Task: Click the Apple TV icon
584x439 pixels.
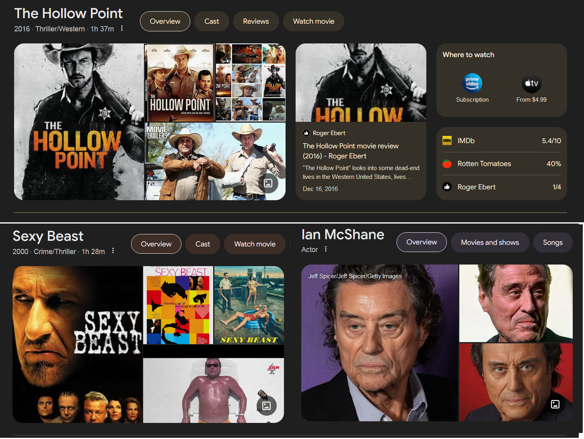Action: [x=532, y=84]
